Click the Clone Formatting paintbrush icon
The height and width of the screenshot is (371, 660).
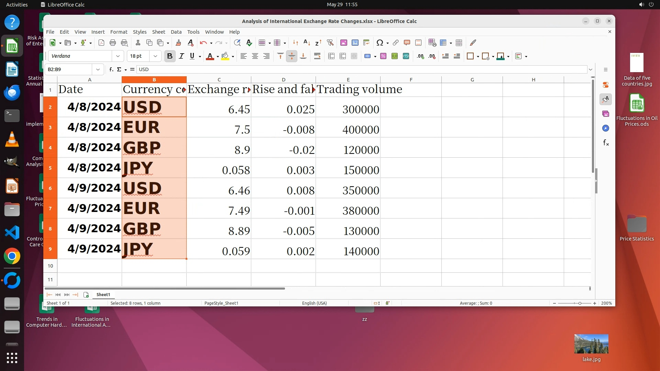pos(178,43)
